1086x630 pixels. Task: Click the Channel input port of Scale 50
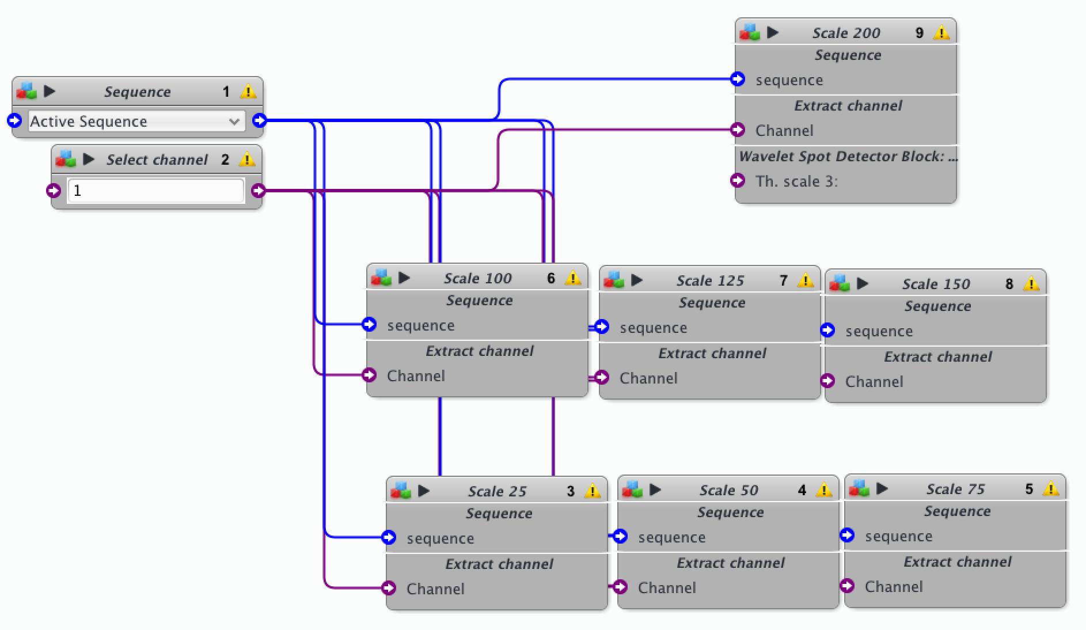(620, 587)
